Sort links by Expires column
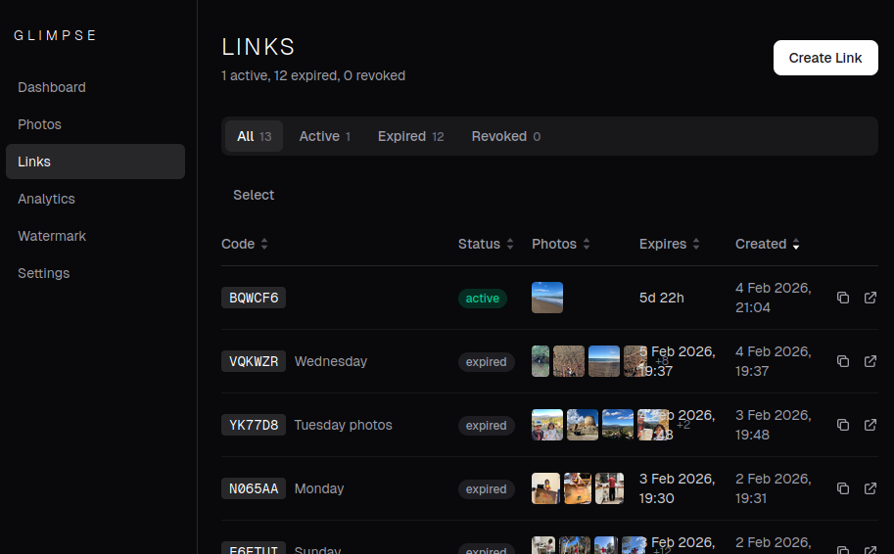Screen dimensions: 894x554 click(x=670, y=244)
